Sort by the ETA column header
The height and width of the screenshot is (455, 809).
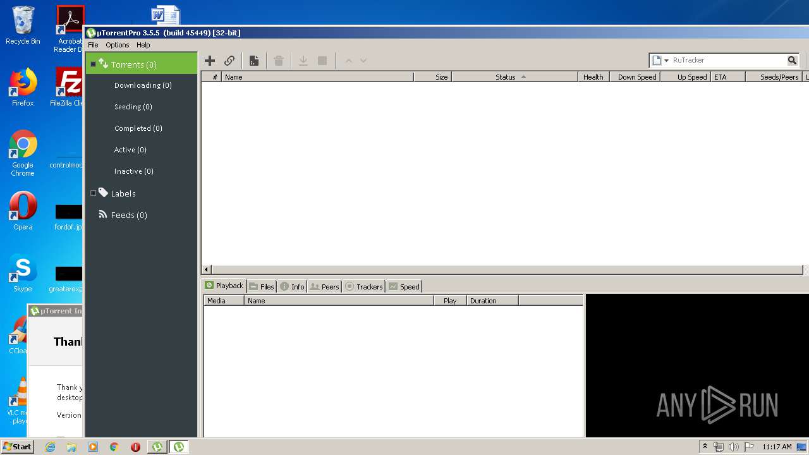(728, 77)
